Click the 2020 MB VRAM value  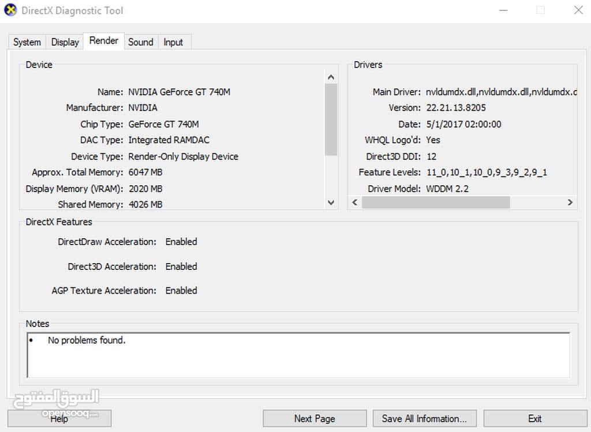[x=145, y=189]
